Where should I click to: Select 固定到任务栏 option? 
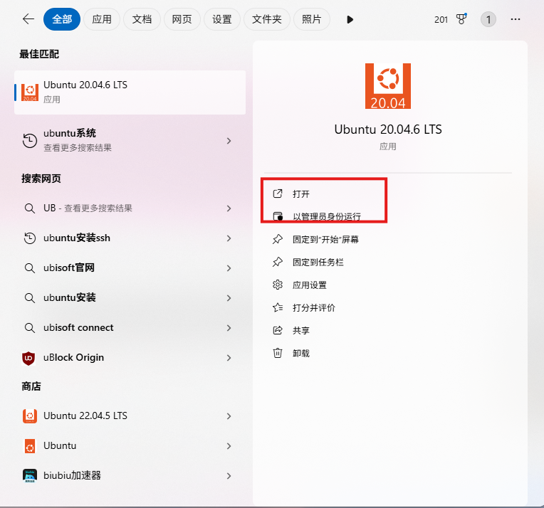pyautogui.click(x=318, y=263)
